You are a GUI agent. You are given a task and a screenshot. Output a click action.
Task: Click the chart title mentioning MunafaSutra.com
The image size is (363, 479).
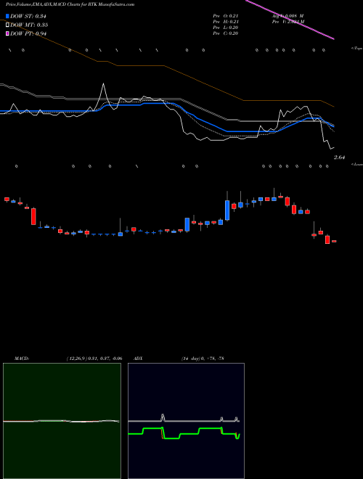click(x=70, y=4)
